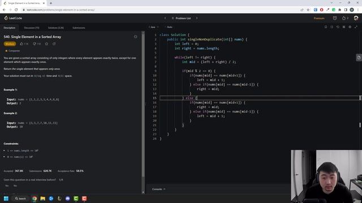
Task: Downvote the problem with thumbs down
Action: [37, 44]
